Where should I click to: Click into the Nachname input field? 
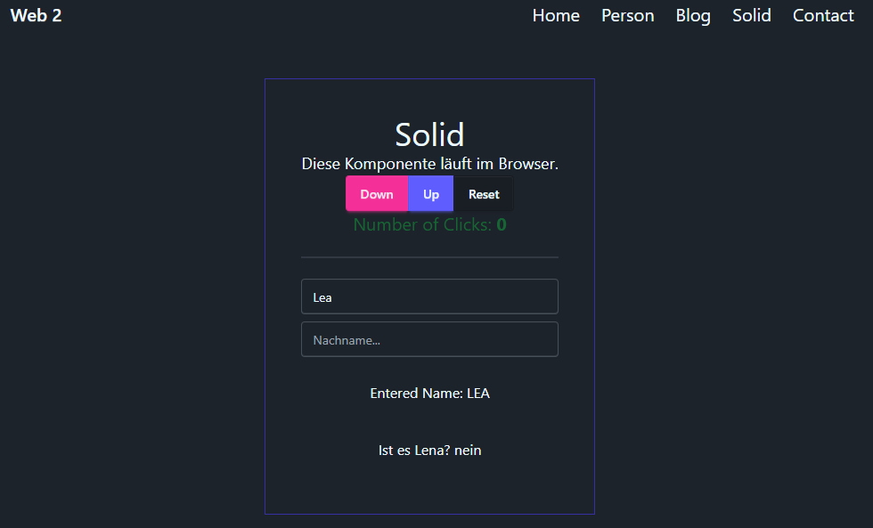tap(429, 339)
